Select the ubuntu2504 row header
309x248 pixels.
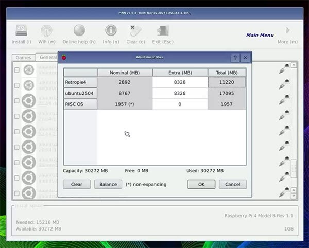pyautogui.click(x=80, y=93)
